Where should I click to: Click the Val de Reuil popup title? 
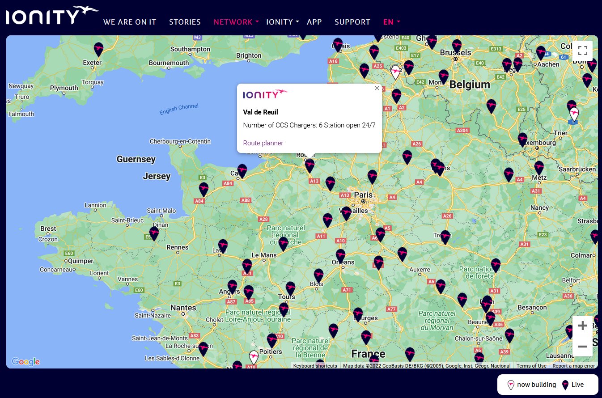(261, 112)
